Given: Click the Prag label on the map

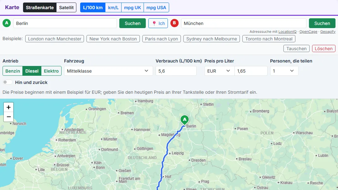Looking at the screenshot, I should (205, 181).
